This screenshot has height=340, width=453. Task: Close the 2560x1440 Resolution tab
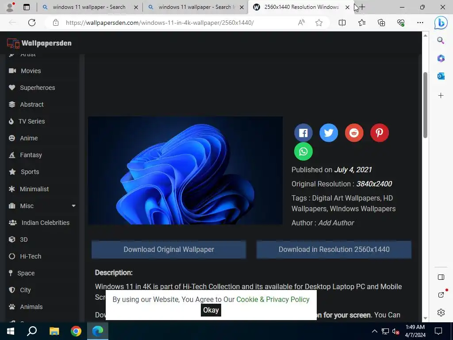[x=348, y=7]
